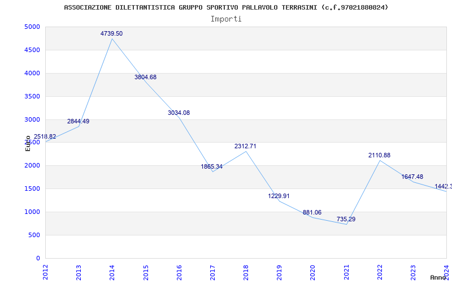Click the x-axis year 2018
452x283 pixels.
pos(246,272)
